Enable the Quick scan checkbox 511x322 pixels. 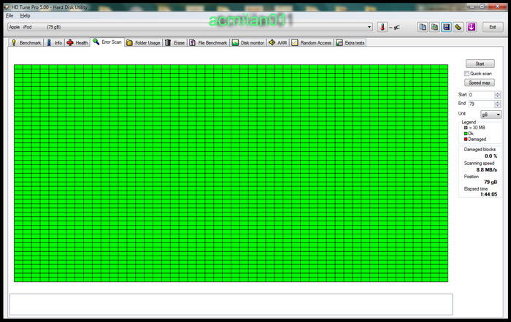coord(467,74)
